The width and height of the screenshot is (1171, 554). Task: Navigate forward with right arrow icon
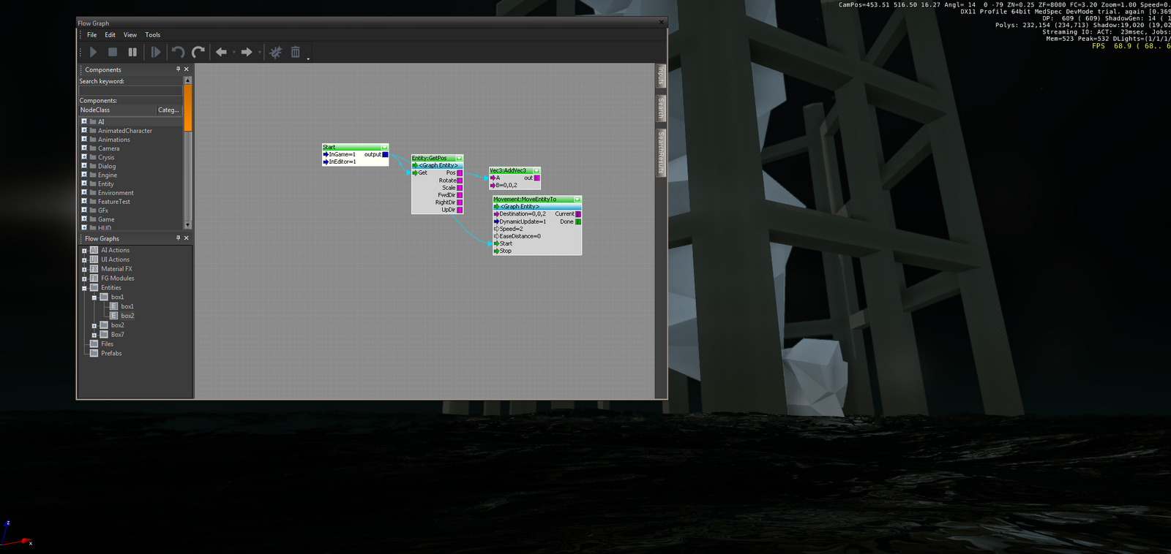point(247,52)
